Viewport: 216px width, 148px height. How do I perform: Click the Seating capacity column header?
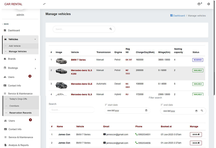click(178, 51)
